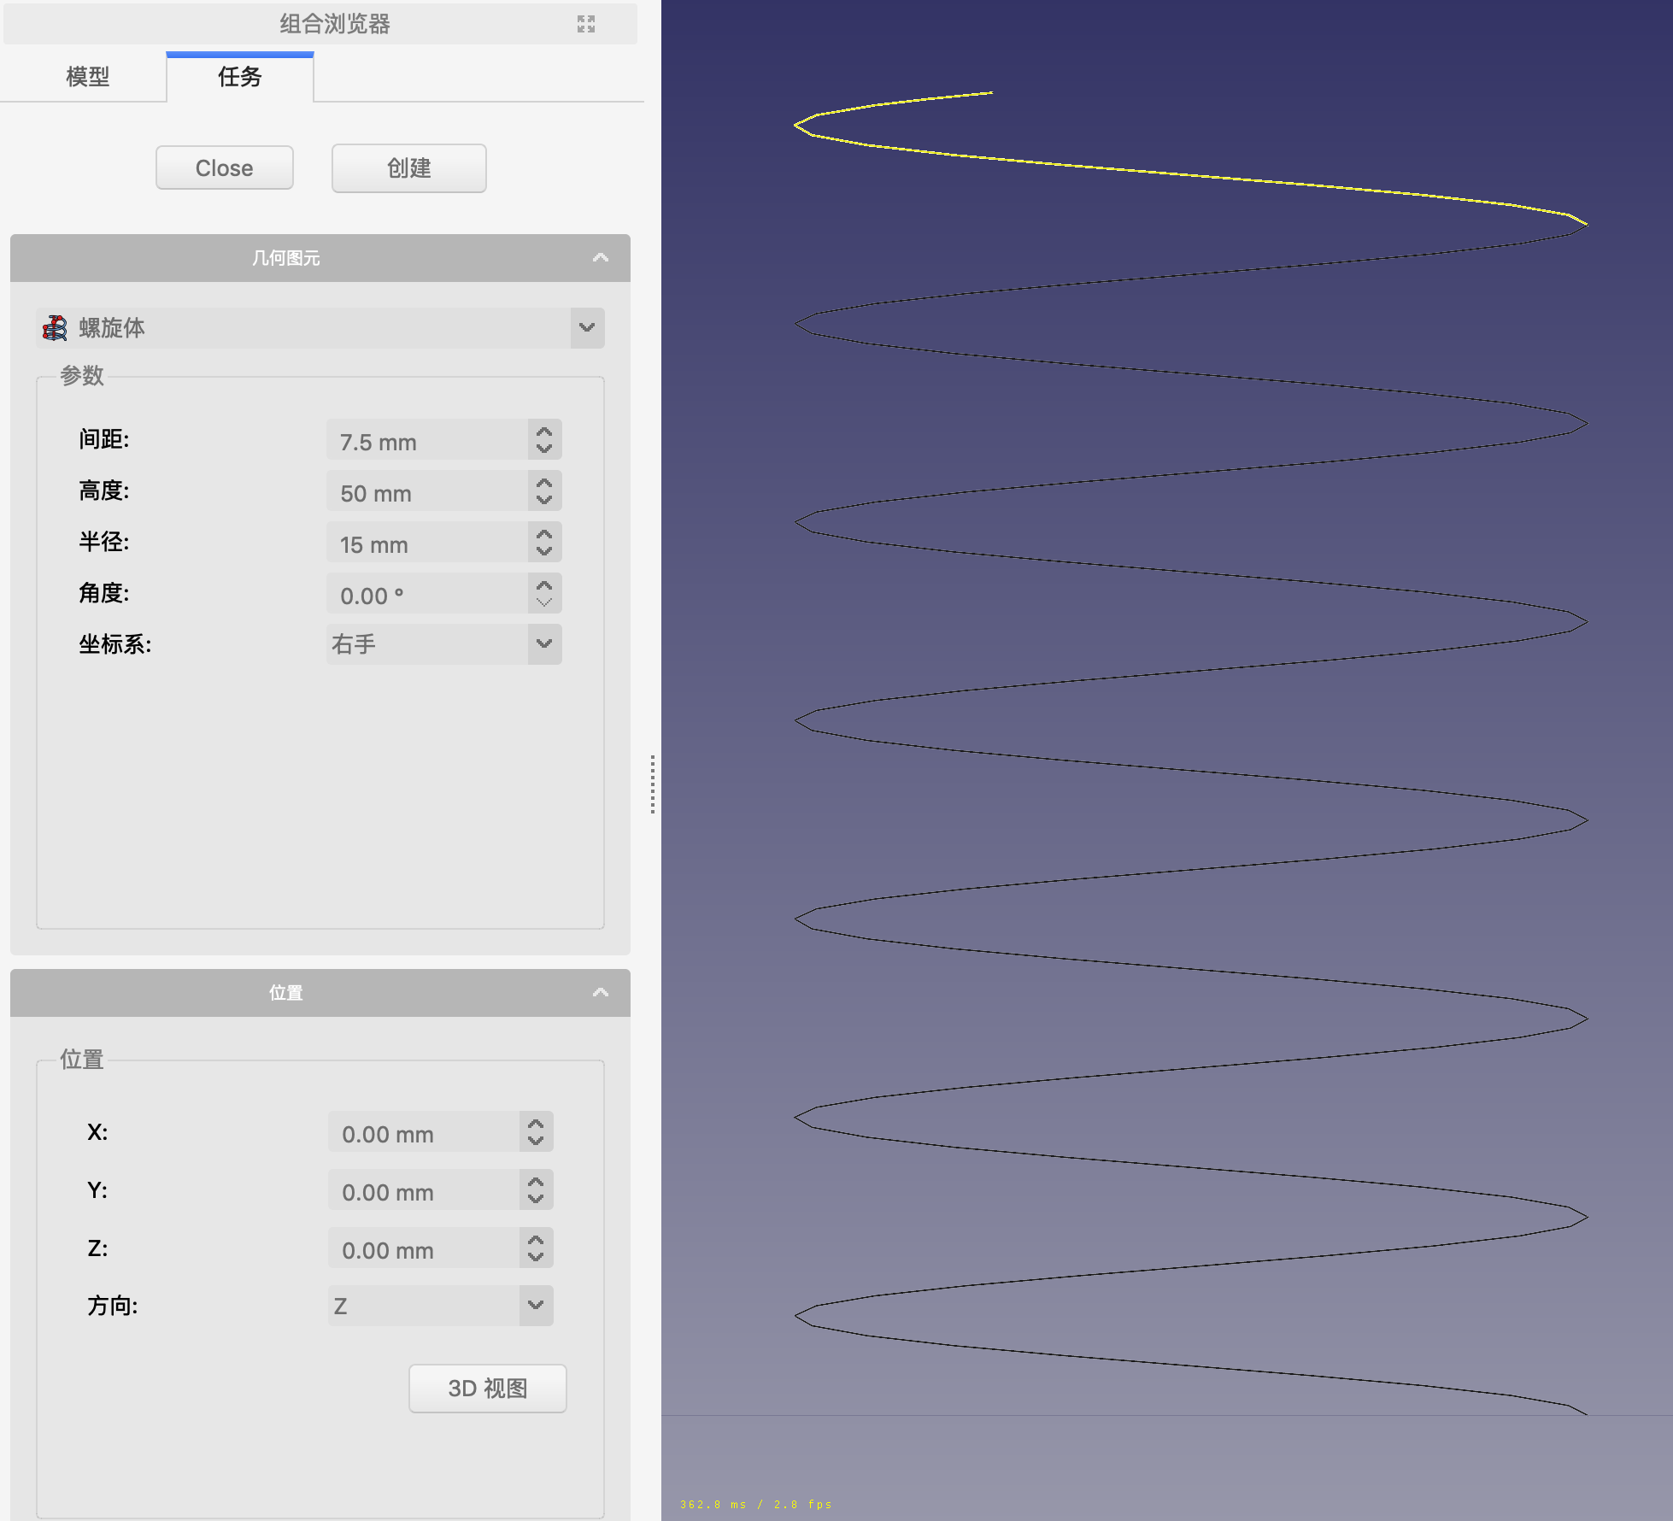Switch to the 模型 tab
1673x1521 pixels.
87,77
